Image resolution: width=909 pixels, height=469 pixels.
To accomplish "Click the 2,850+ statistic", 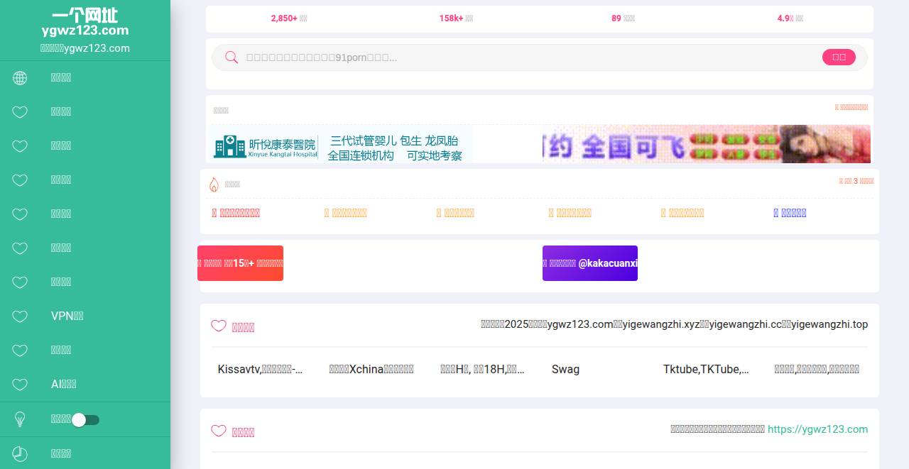I will (x=288, y=18).
